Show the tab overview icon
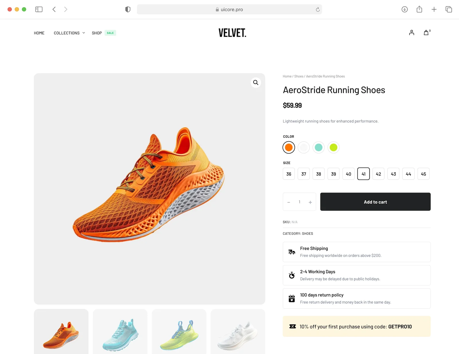The width and height of the screenshot is (459, 354). coord(449,9)
